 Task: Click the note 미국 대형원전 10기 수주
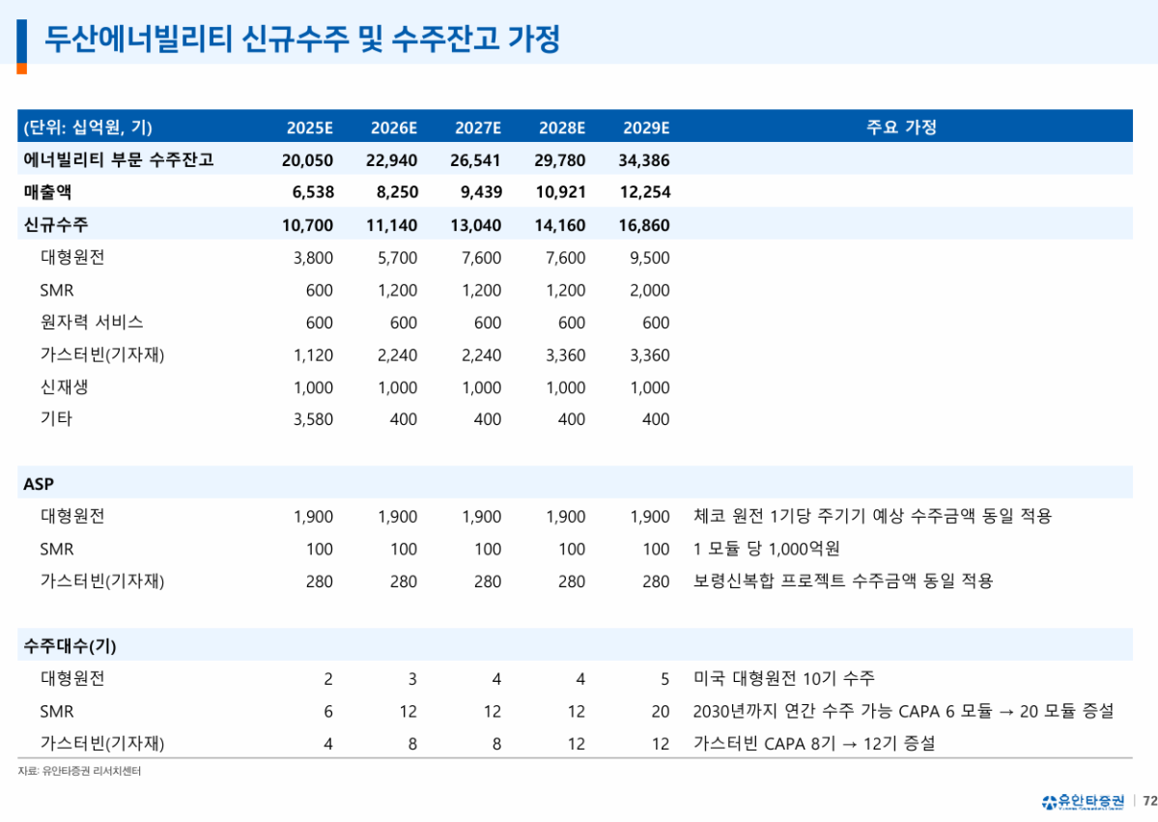coord(783,678)
